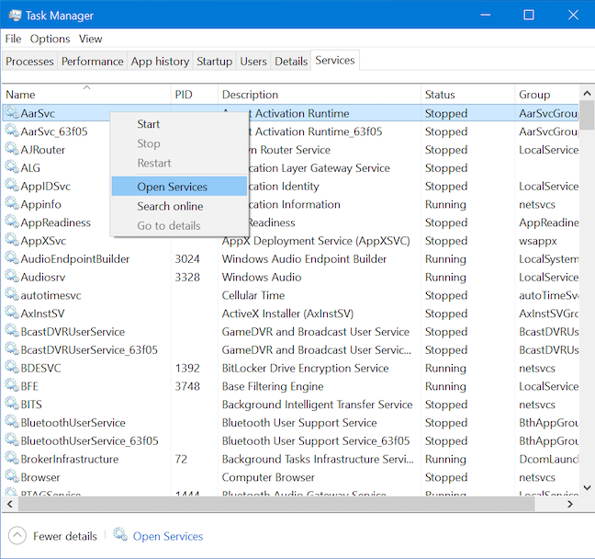Click the horizontal scrollbar left arrow
The image size is (595, 559).
click(10, 504)
